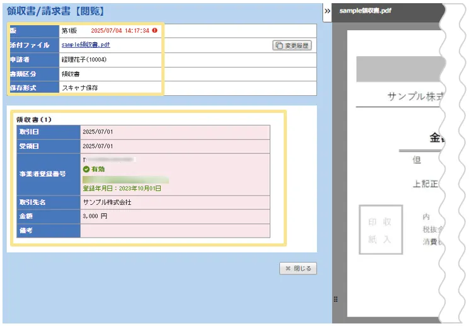The image size is (469, 326).
Task: Click the empty 備考 field cell
Action: tap(175, 231)
